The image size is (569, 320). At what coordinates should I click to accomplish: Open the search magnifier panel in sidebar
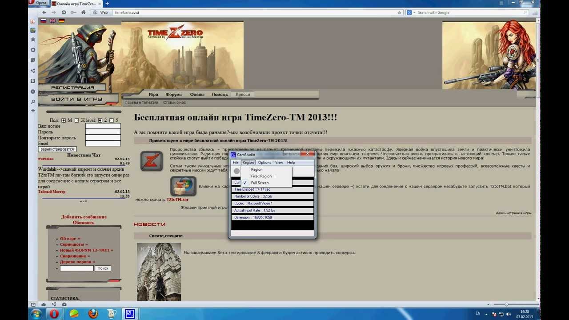click(33, 102)
